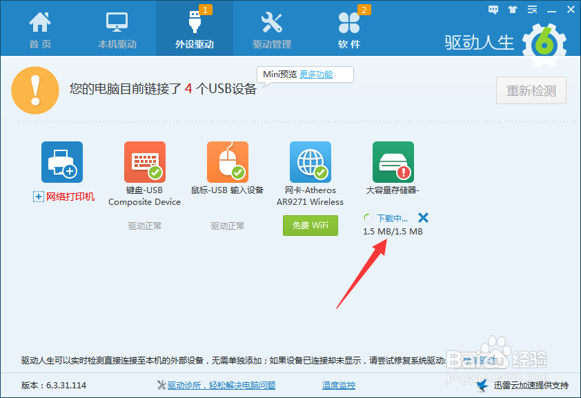Click the 下载中... status text
This screenshot has width=581, height=398.
click(392, 219)
